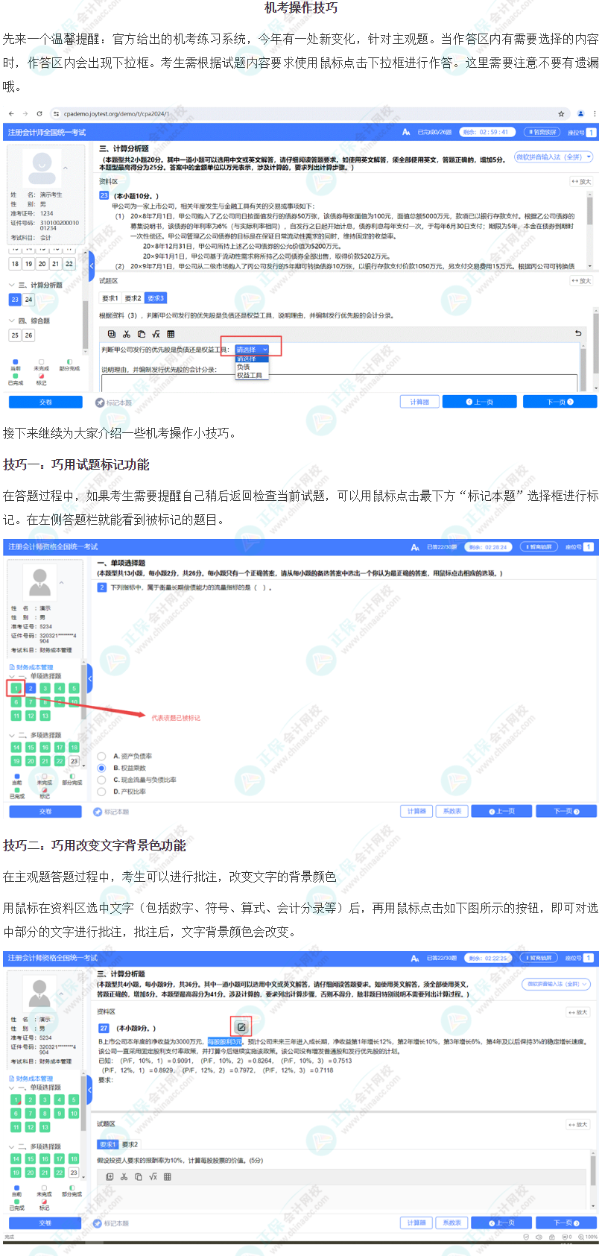Switch to 要求1 tab in third screenshot
Screen dimensions: 602x1256
pos(108,1144)
